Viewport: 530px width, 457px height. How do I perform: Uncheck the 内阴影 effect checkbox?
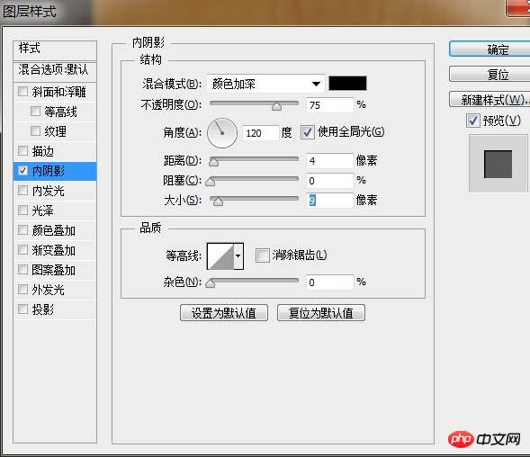[x=22, y=170]
